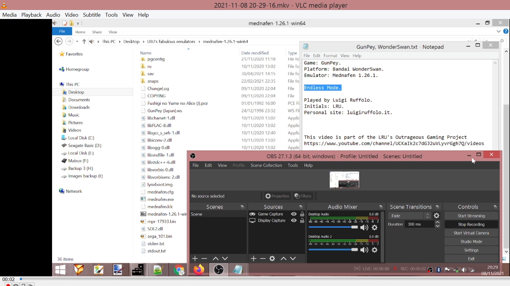Click the Explorer back arrow button

pyautogui.click(x=58, y=41)
